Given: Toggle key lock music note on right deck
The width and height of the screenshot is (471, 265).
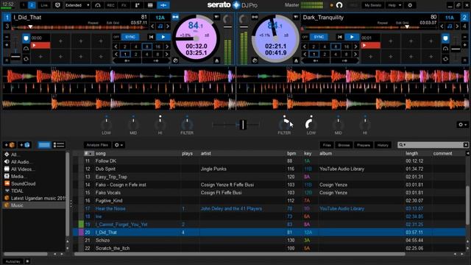Looking at the screenshot, I should [x=450, y=26].
